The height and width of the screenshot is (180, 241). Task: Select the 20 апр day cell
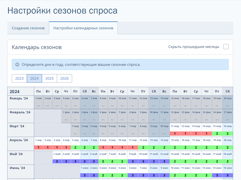point(228,143)
